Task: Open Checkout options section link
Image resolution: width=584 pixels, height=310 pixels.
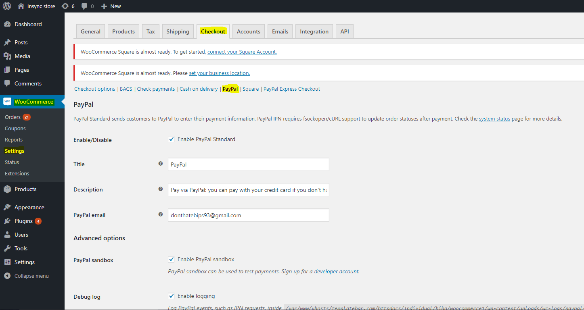Action: [x=94, y=89]
